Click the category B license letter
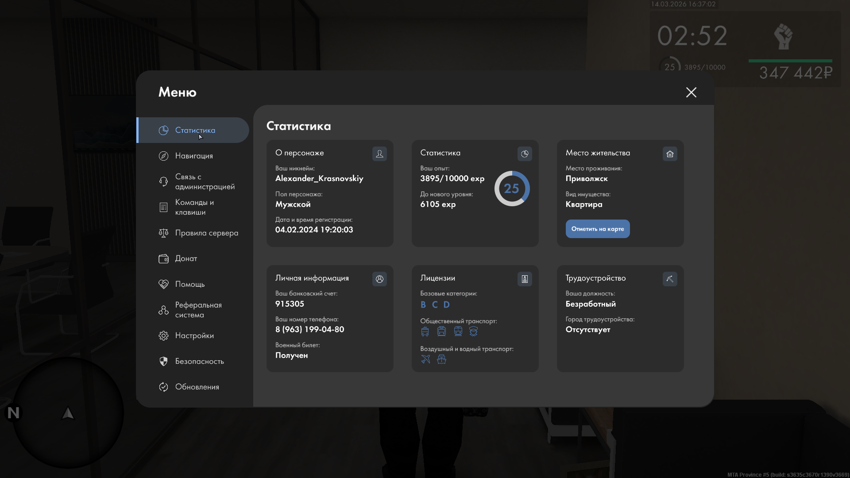 pos(423,305)
